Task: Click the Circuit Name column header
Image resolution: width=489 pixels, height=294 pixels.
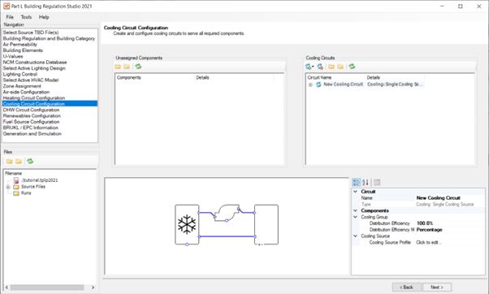Action: coord(335,78)
